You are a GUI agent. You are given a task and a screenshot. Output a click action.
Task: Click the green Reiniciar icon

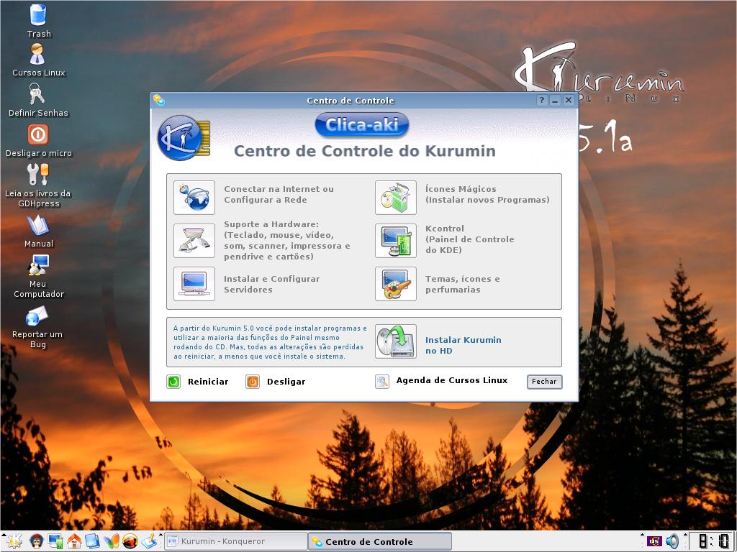click(x=173, y=382)
